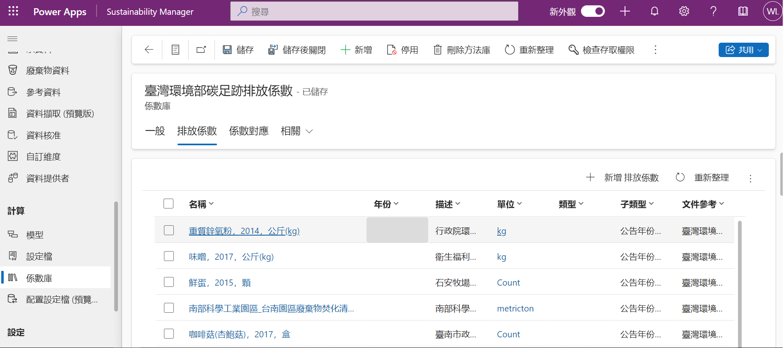
Task: Click the 重新整理 refresh icon in subgrid
Action: click(x=680, y=177)
